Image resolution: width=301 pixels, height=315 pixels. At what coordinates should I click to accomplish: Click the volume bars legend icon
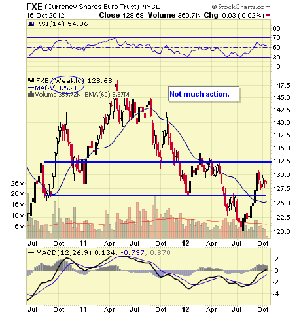31,95
